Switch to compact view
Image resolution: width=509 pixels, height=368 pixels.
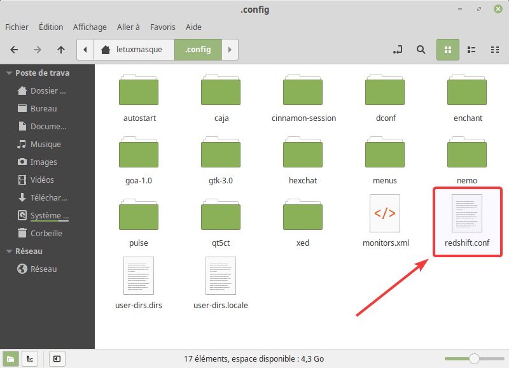494,49
